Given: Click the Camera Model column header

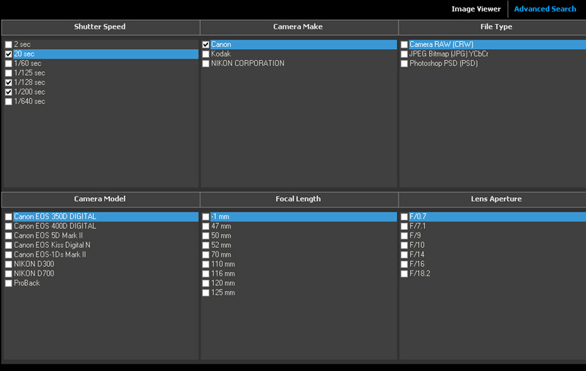Looking at the screenshot, I should coord(100,199).
